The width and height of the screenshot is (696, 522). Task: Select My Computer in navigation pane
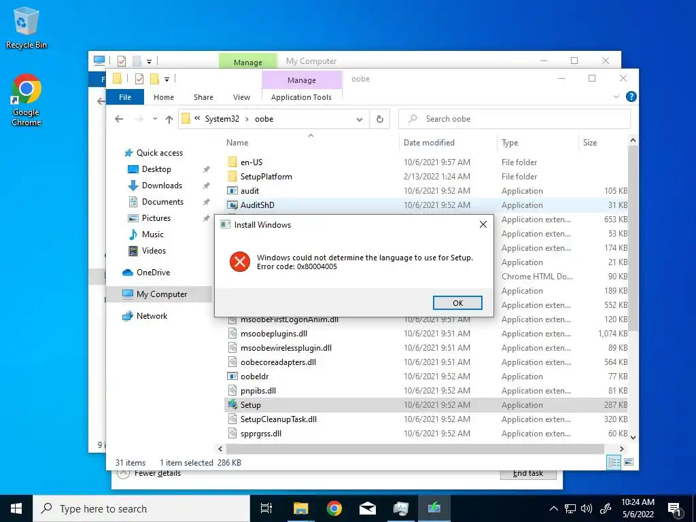pyautogui.click(x=161, y=294)
